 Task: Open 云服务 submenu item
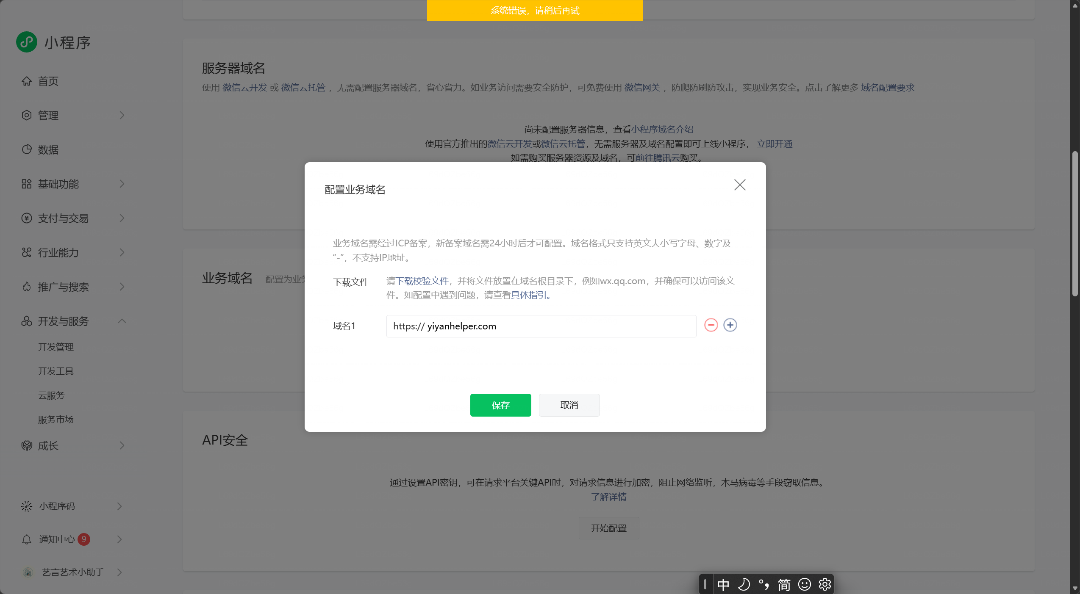coord(51,395)
